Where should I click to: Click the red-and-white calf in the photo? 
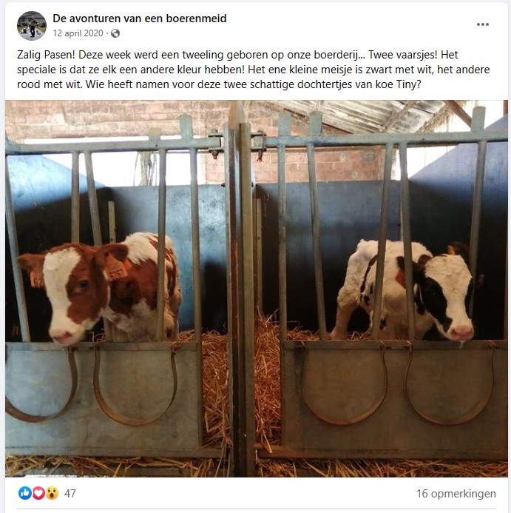click(98, 288)
